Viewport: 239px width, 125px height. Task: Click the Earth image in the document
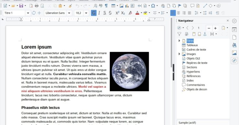click(129, 72)
